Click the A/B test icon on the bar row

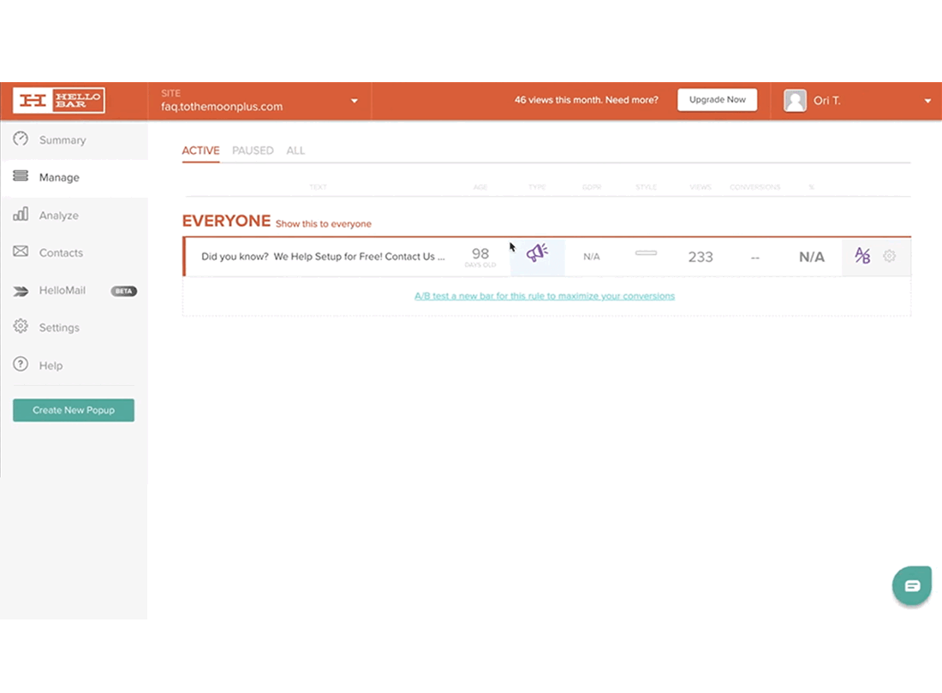tap(862, 256)
